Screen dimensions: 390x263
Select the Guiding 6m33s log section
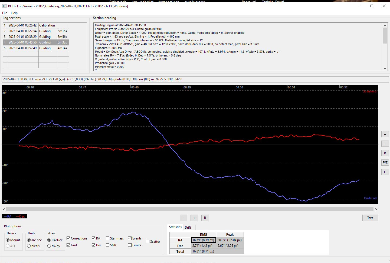pos(36,42)
